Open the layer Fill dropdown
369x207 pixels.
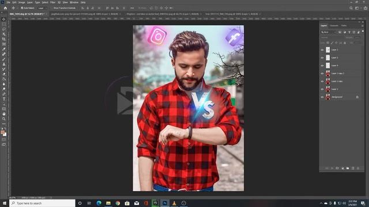tap(358, 43)
